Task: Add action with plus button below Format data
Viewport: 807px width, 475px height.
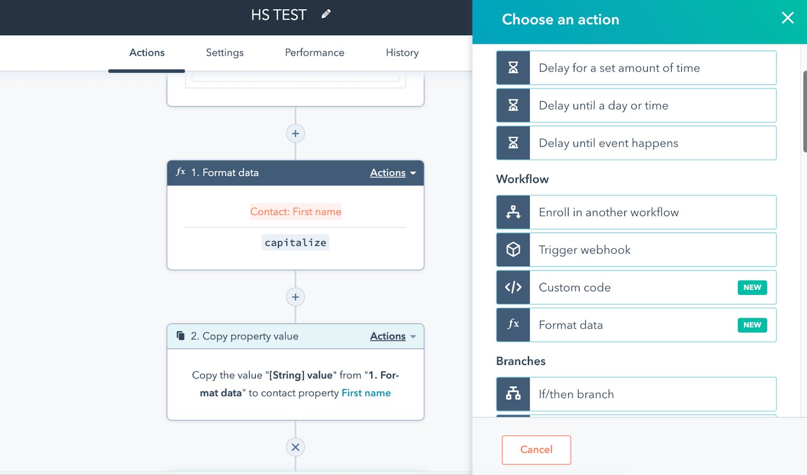Action: [x=295, y=297]
